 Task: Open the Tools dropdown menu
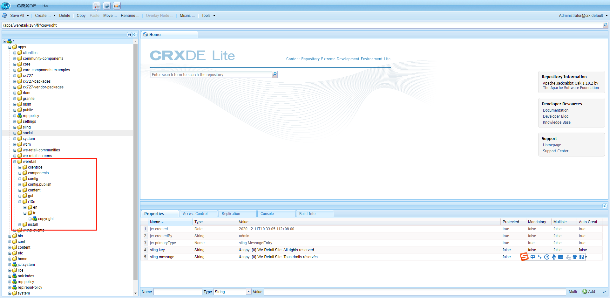[208, 16]
